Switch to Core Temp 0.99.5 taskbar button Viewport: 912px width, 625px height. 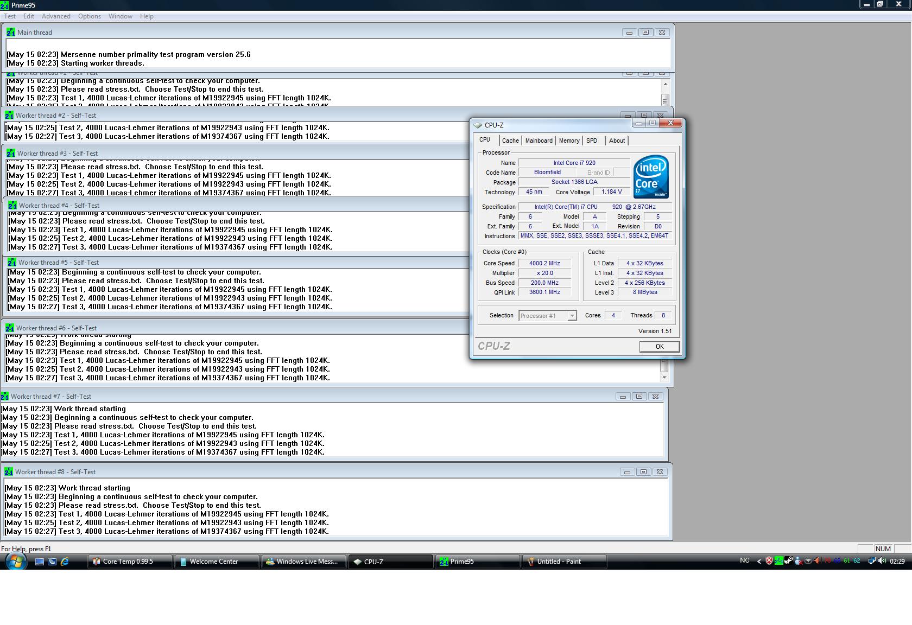click(130, 562)
